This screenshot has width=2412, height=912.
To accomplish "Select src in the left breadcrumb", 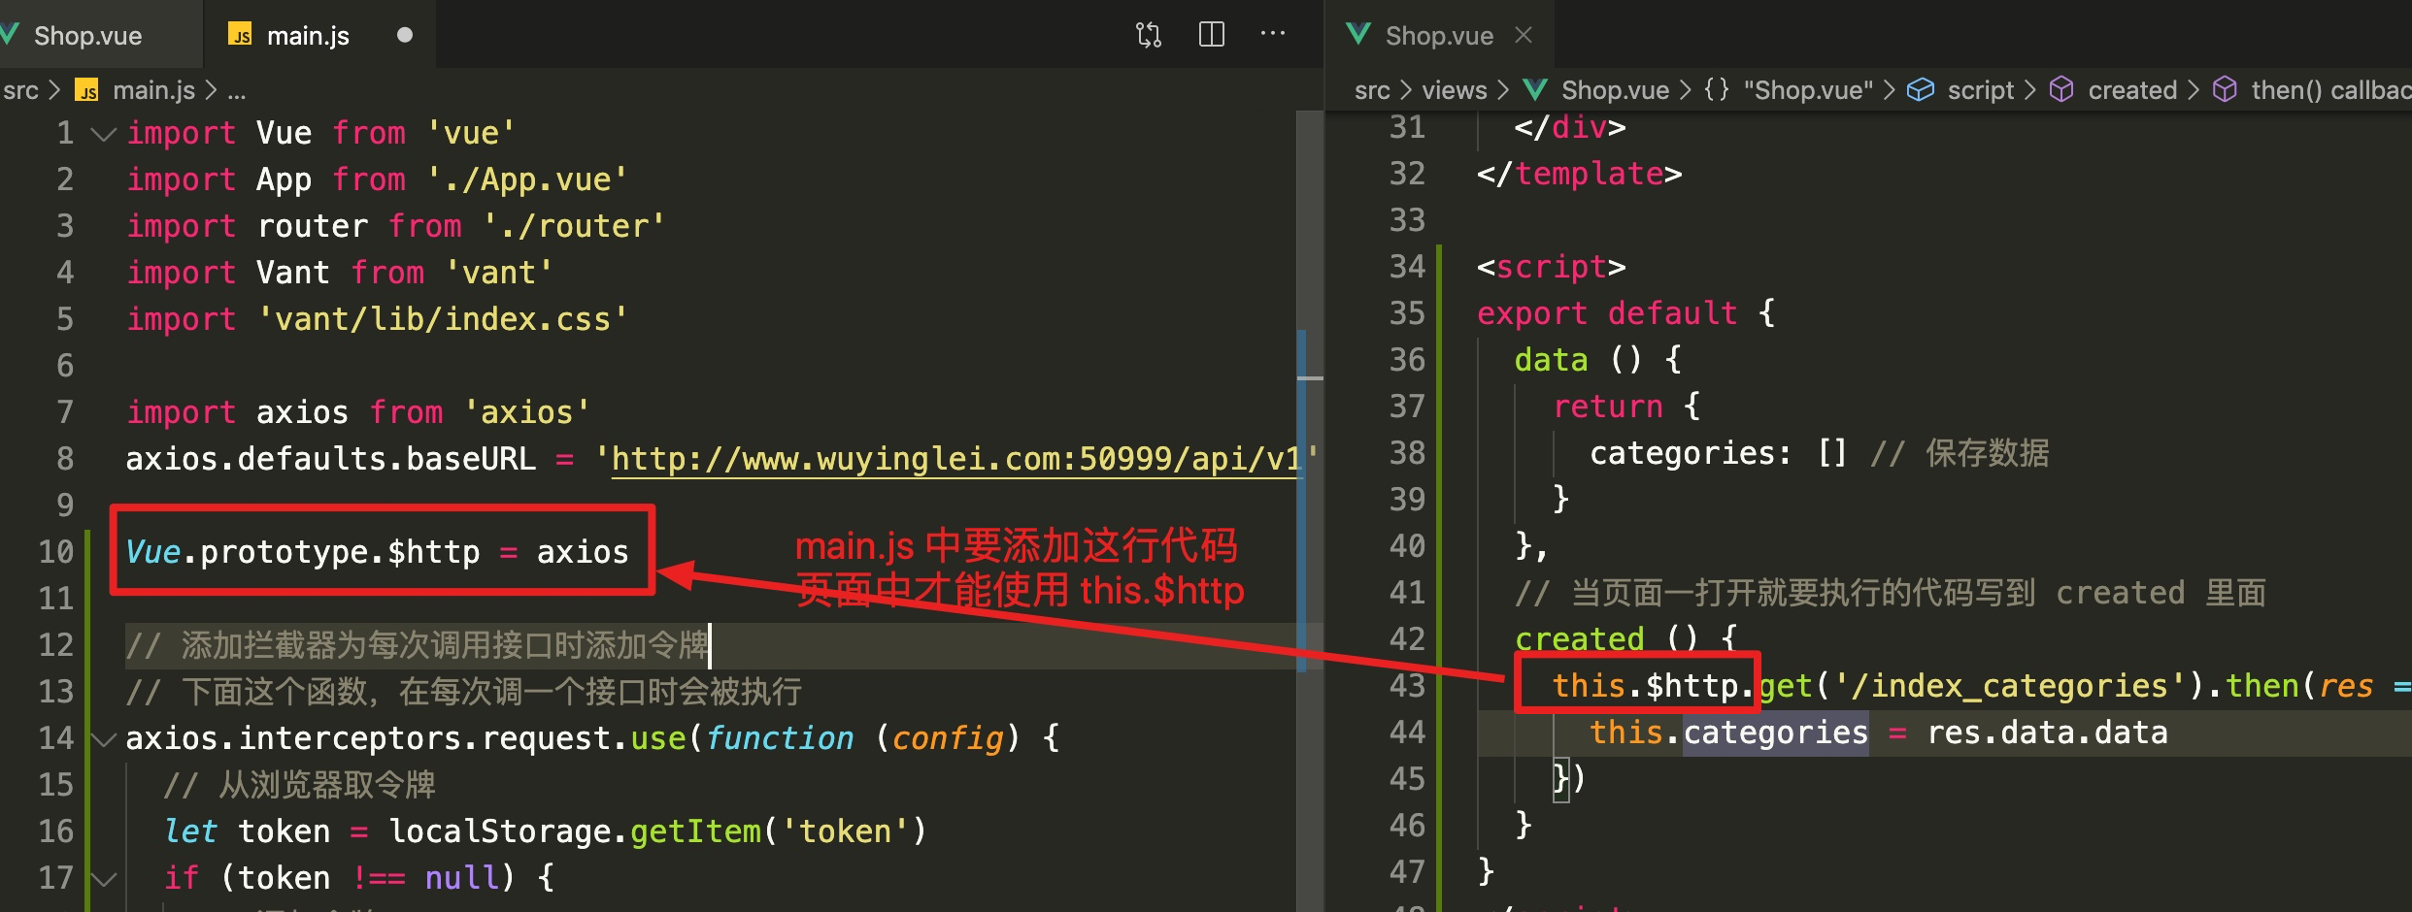I will [x=20, y=91].
